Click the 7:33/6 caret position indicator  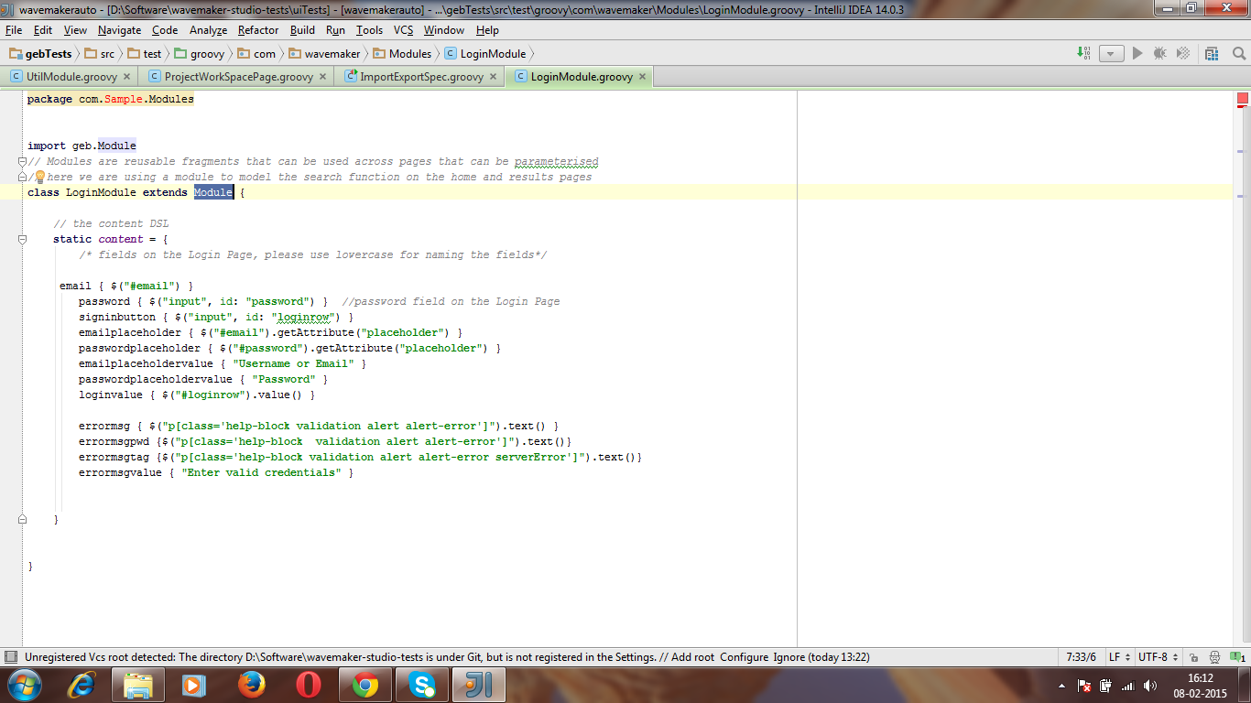coord(1081,657)
